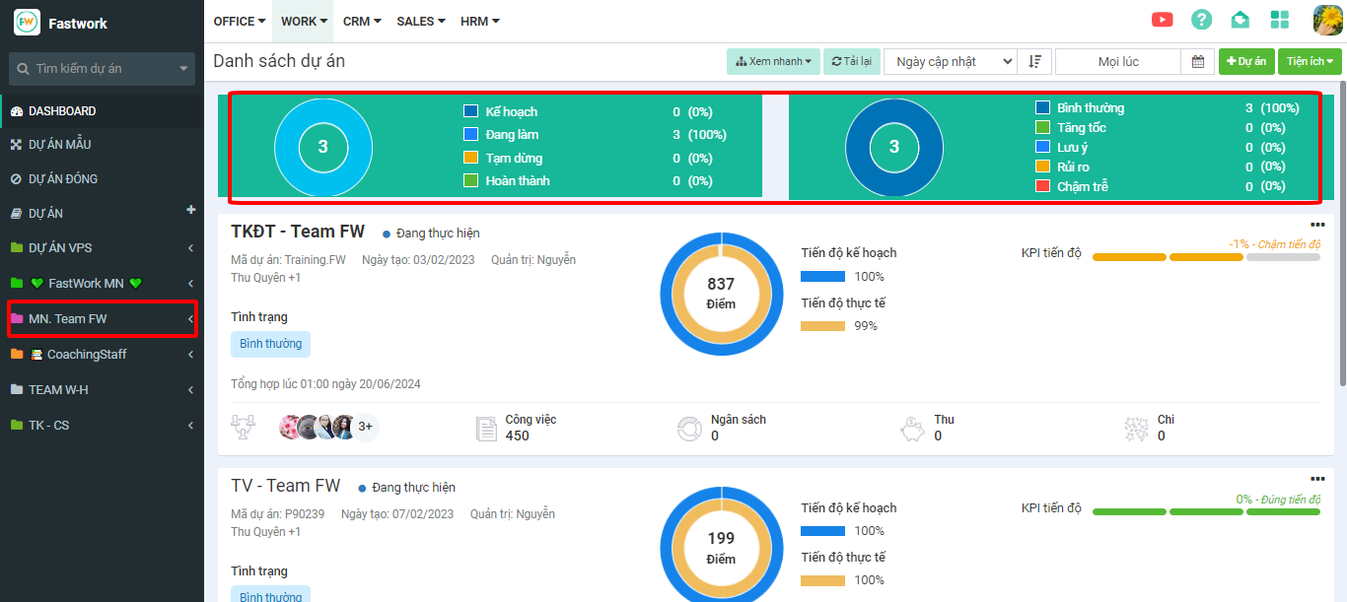The height and width of the screenshot is (602, 1347).
Task: Click the Tải lại reload button
Action: pos(851,61)
